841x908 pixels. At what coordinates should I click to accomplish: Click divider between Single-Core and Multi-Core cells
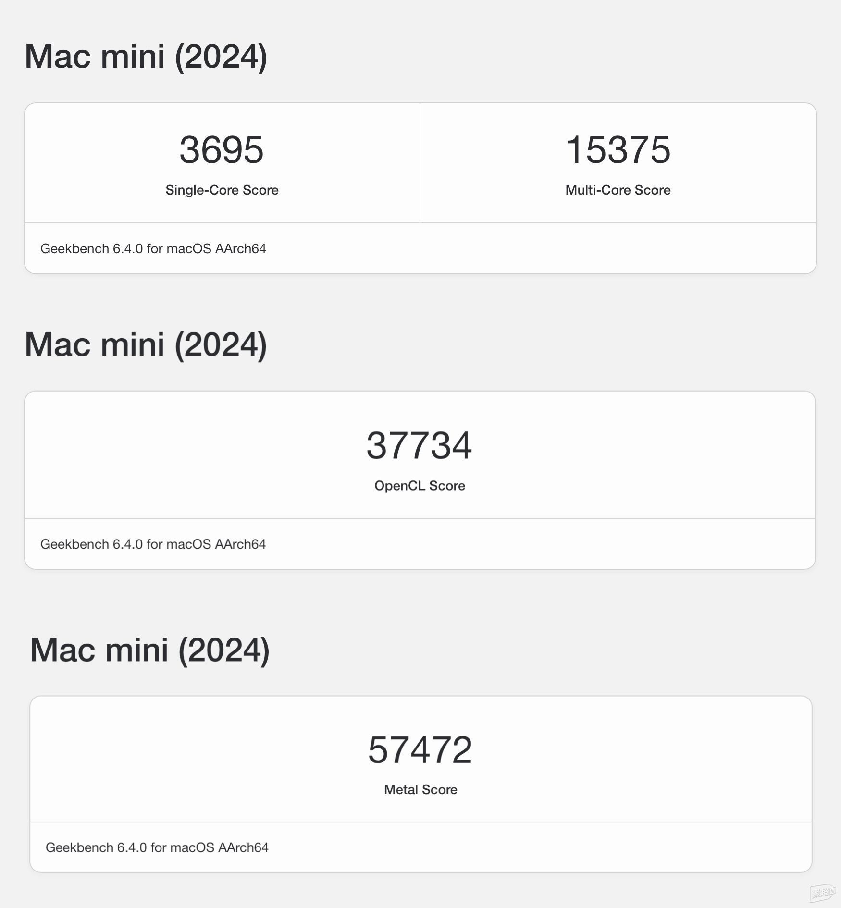420,163
